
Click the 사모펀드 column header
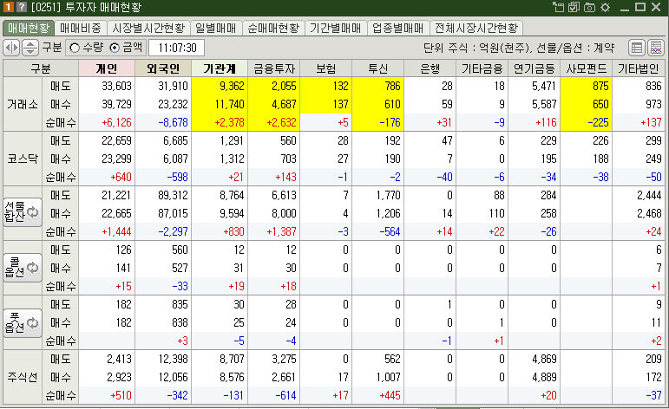click(x=587, y=68)
